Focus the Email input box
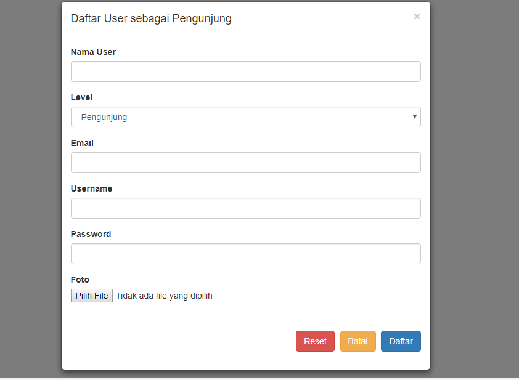 tap(245, 163)
